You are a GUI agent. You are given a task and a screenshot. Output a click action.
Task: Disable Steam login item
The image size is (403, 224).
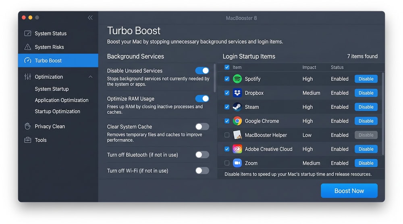click(x=366, y=107)
